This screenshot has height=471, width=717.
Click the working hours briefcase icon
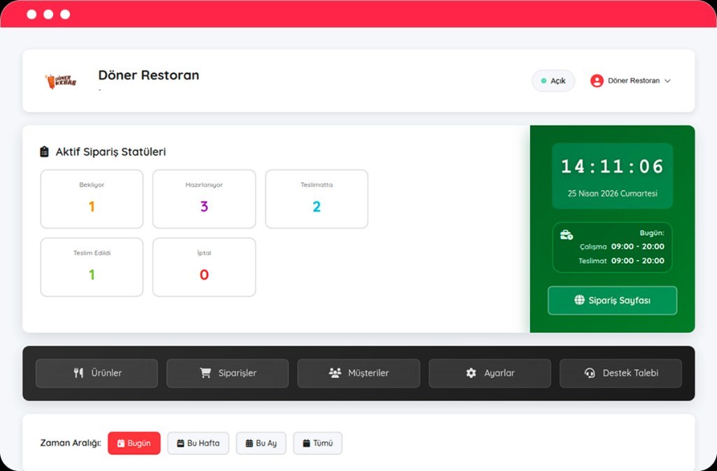click(566, 234)
